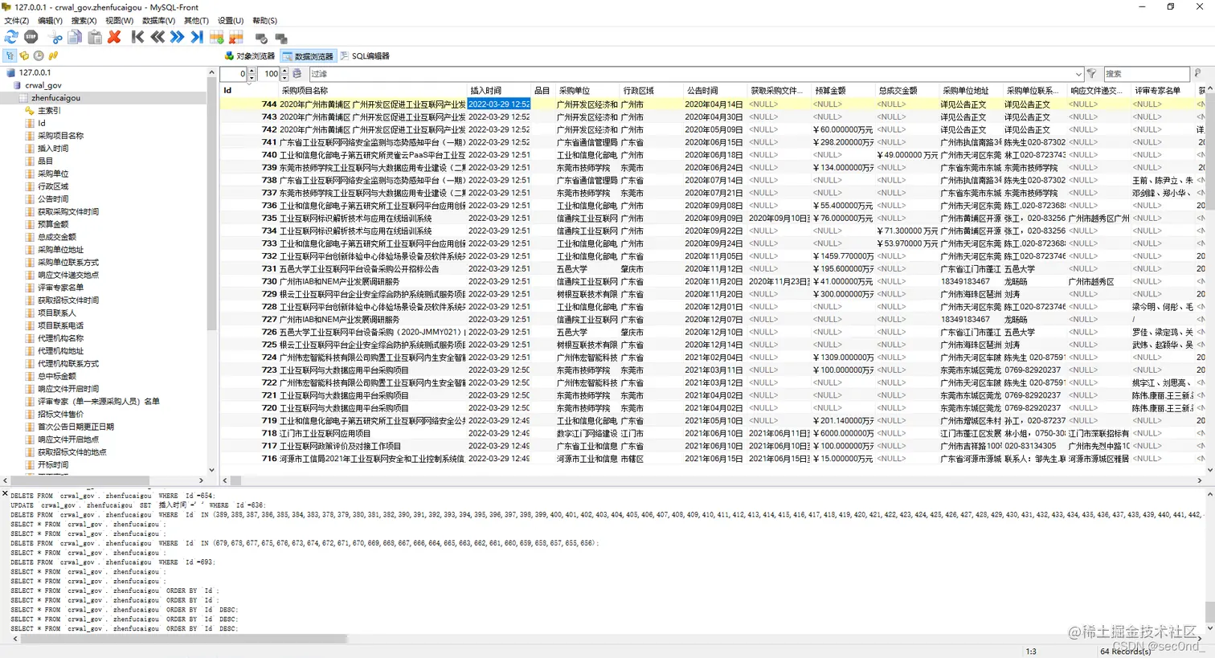Open the 其他(T) menu
This screenshot has width=1215, height=658.
tap(196, 21)
